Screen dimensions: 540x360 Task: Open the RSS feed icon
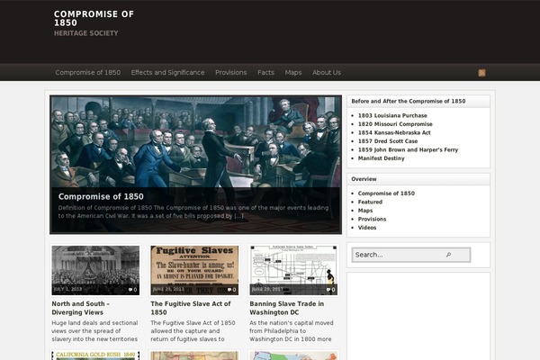pyautogui.click(x=481, y=72)
